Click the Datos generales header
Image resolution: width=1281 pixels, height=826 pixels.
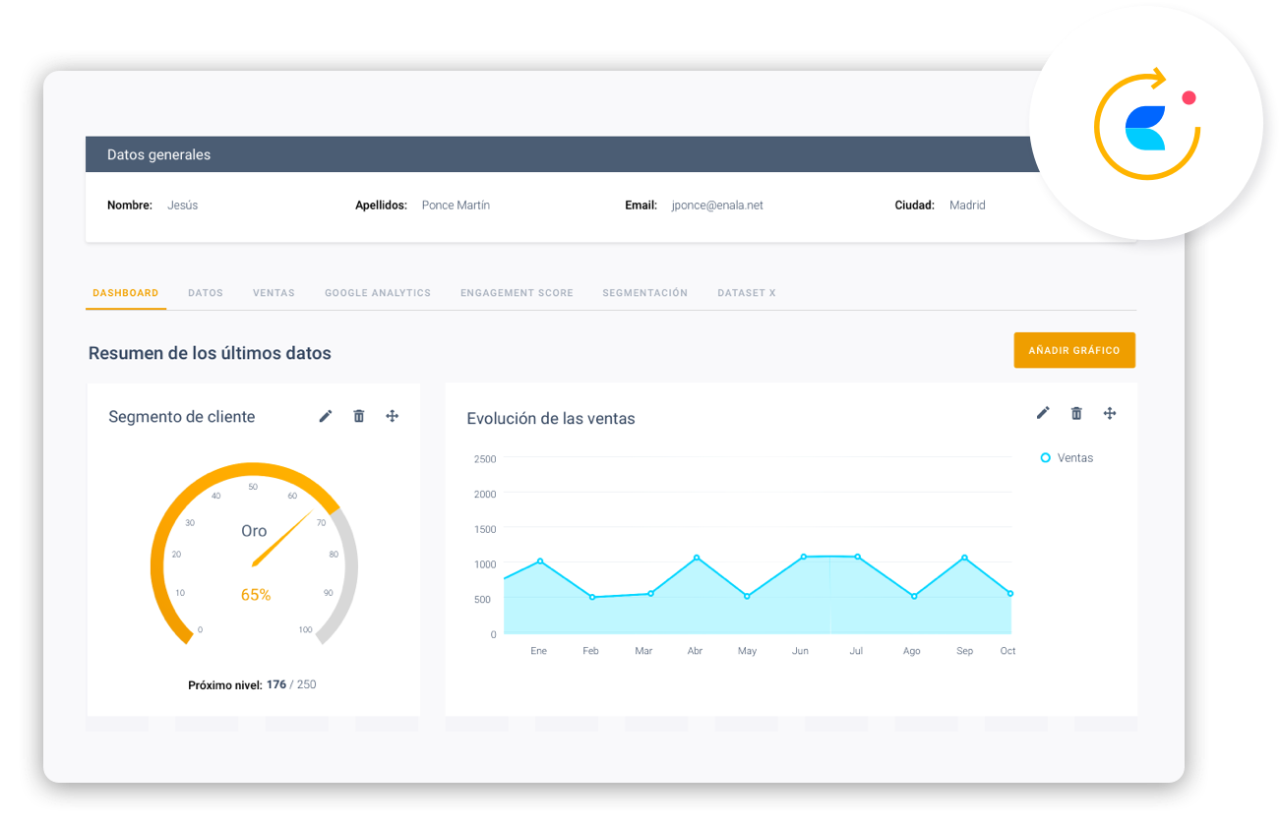pos(158,154)
